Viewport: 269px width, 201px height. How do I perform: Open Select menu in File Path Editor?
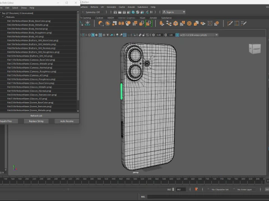[x=15, y=8]
